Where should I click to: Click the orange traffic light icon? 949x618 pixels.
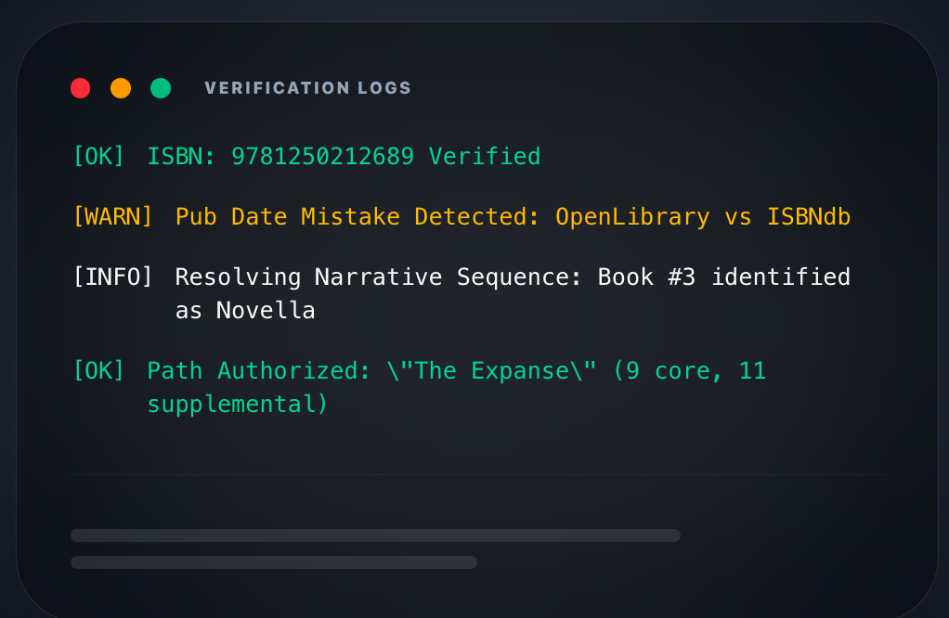click(121, 88)
